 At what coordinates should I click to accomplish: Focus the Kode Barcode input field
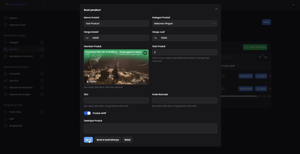coord(184,100)
